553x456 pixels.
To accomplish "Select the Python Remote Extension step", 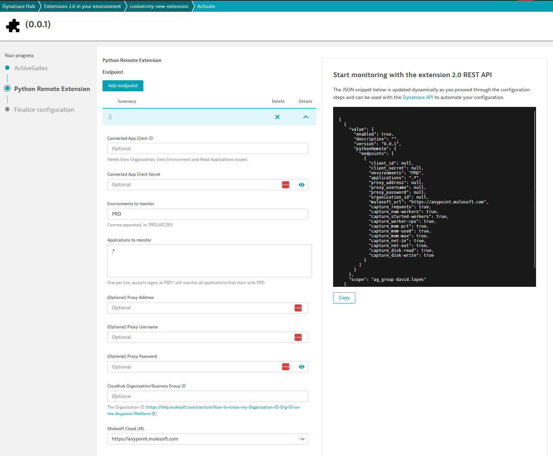I will (x=52, y=89).
